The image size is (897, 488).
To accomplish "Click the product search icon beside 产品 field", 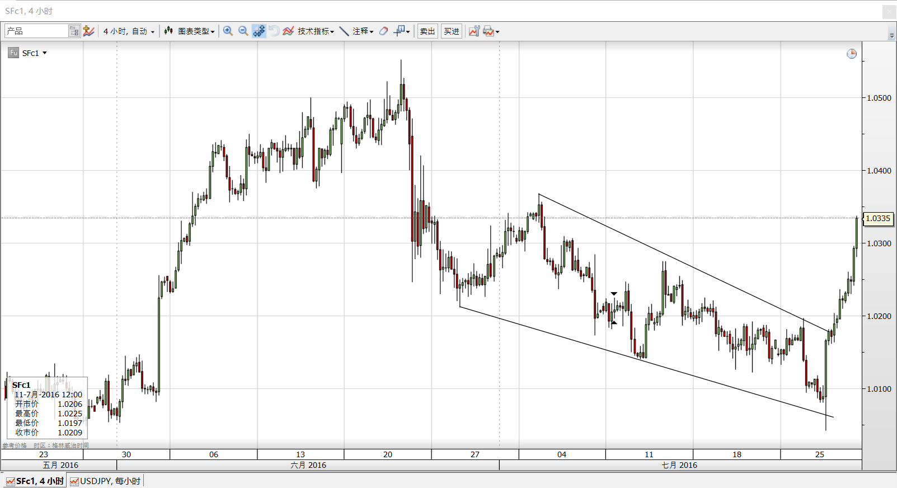I will pos(74,31).
